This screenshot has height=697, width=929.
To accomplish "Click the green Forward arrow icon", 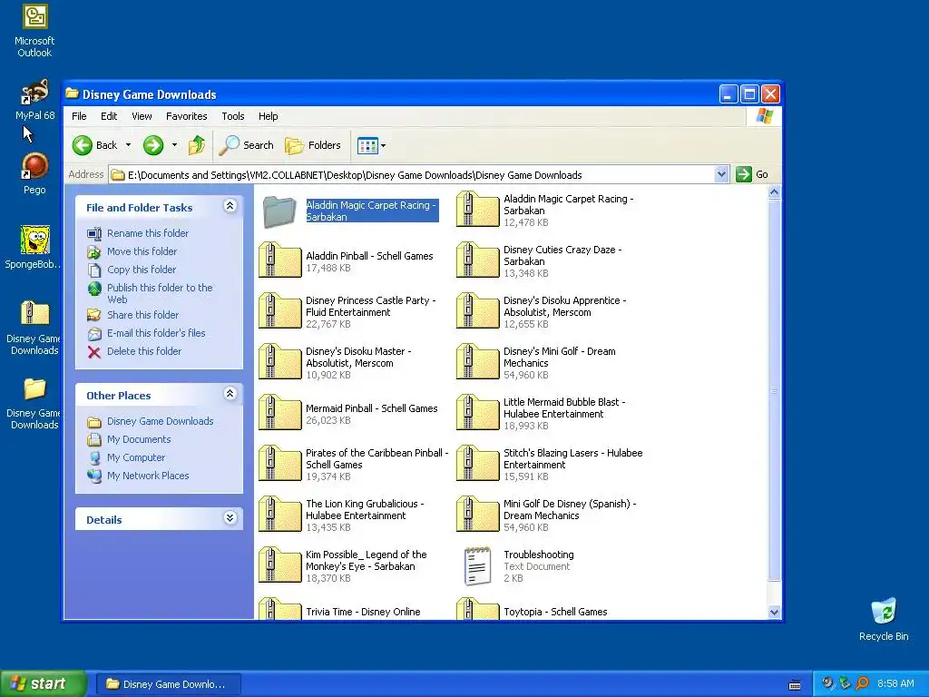I will (153, 145).
